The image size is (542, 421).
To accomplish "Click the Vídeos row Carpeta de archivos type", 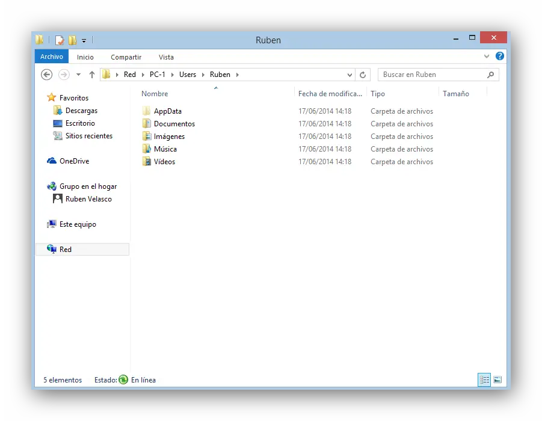I will pos(402,162).
